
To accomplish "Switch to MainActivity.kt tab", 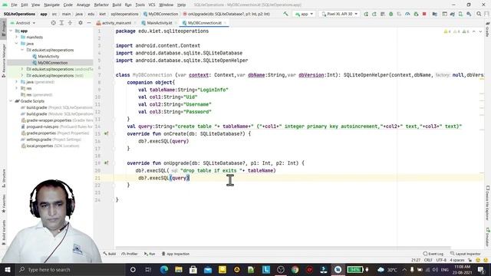I will coord(159,23).
